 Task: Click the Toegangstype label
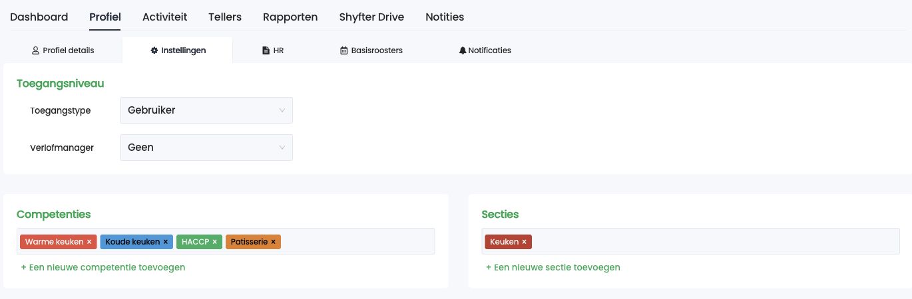[61, 110]
